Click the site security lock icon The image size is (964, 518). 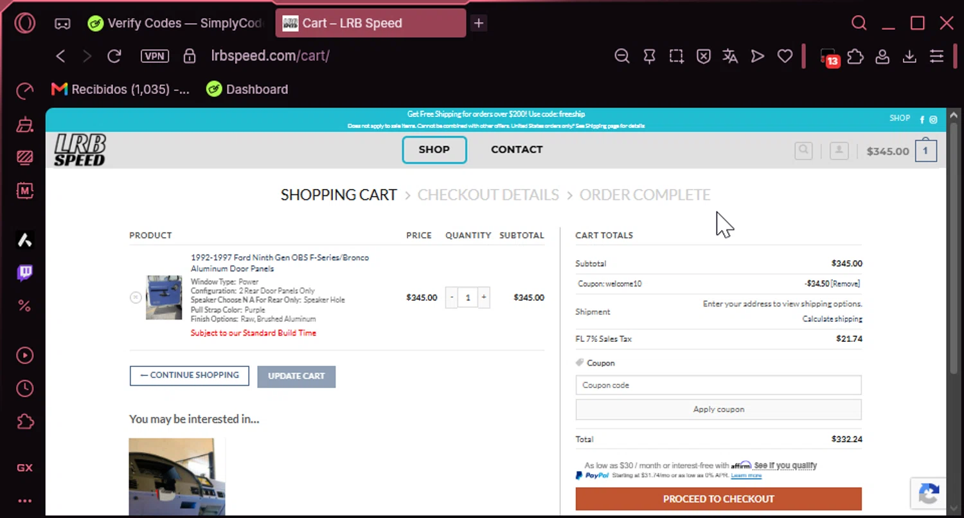(x=190, y=56)
